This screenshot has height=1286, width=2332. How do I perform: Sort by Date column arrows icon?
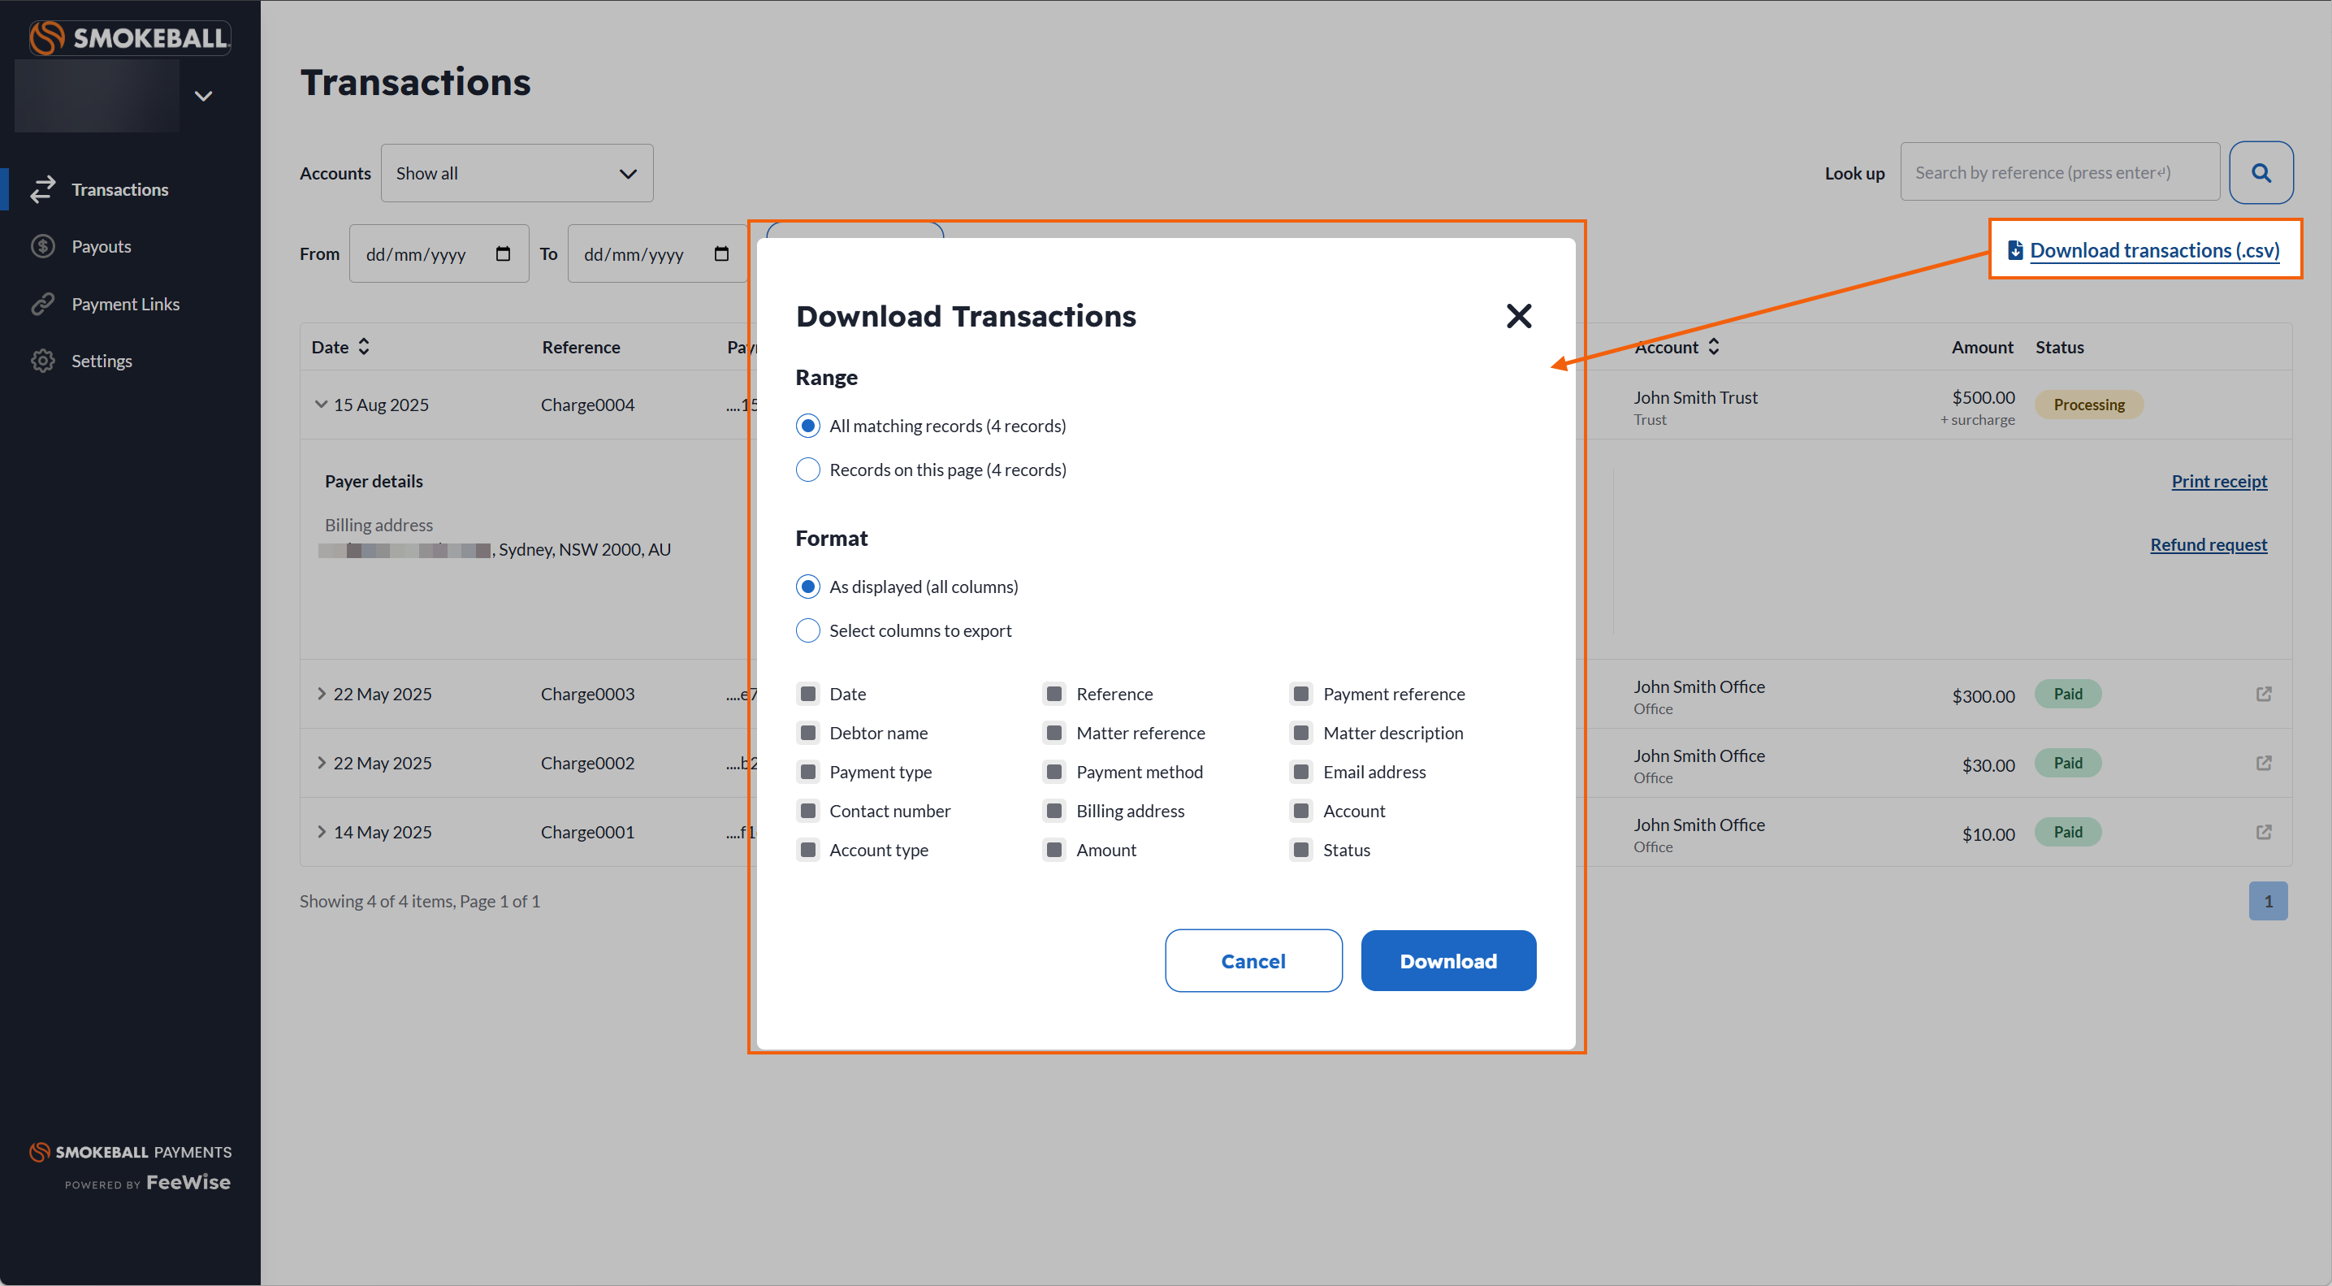(x=364, y=347)
